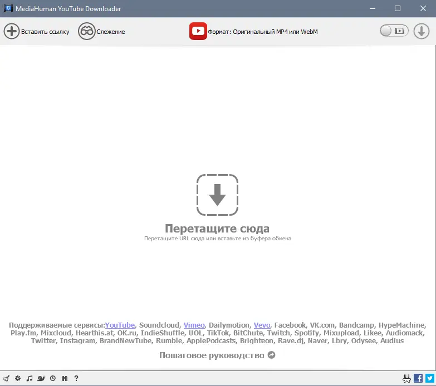Screen dimensions: 436x386
Task: Open the Twitter icon in status bar
Action: pos(430,378)
